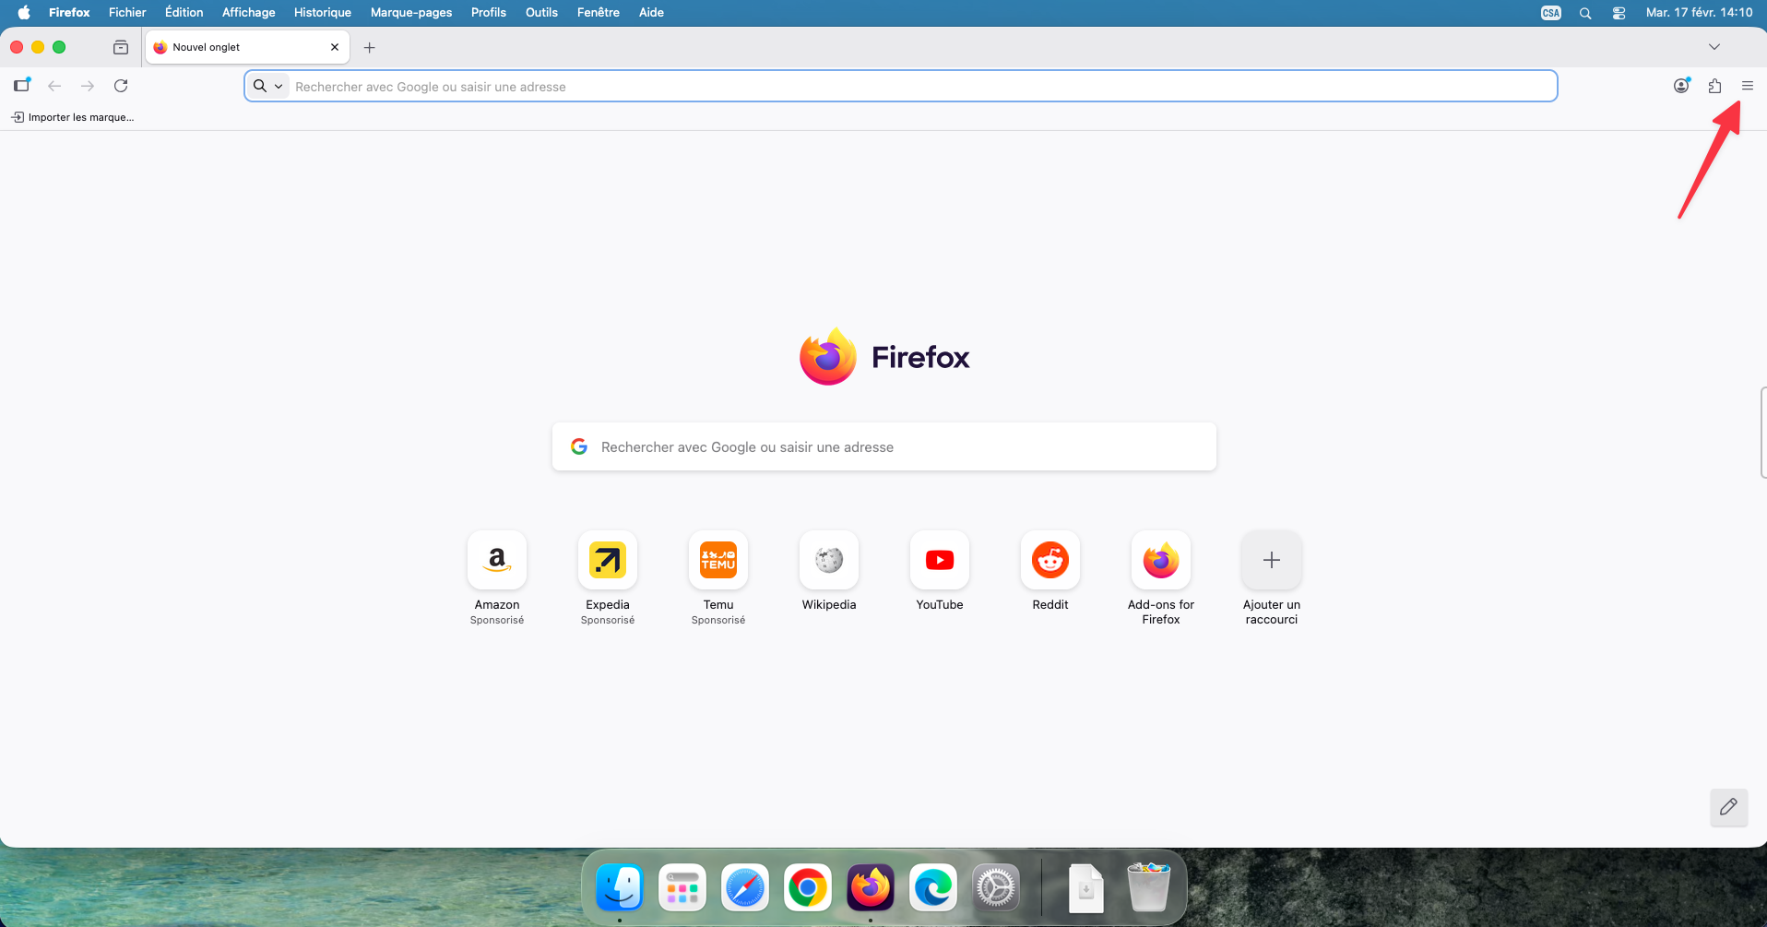
Task: Open the Extensions puzzle-piece icon
Action: click(x=1714, y=86)
